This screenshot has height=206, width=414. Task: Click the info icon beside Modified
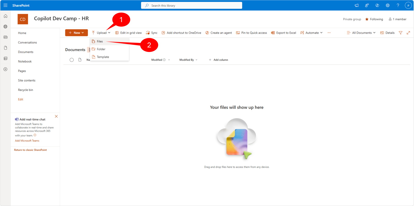(x=164, y=60)
